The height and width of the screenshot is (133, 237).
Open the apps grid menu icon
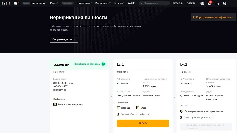[x=16, y=3]
